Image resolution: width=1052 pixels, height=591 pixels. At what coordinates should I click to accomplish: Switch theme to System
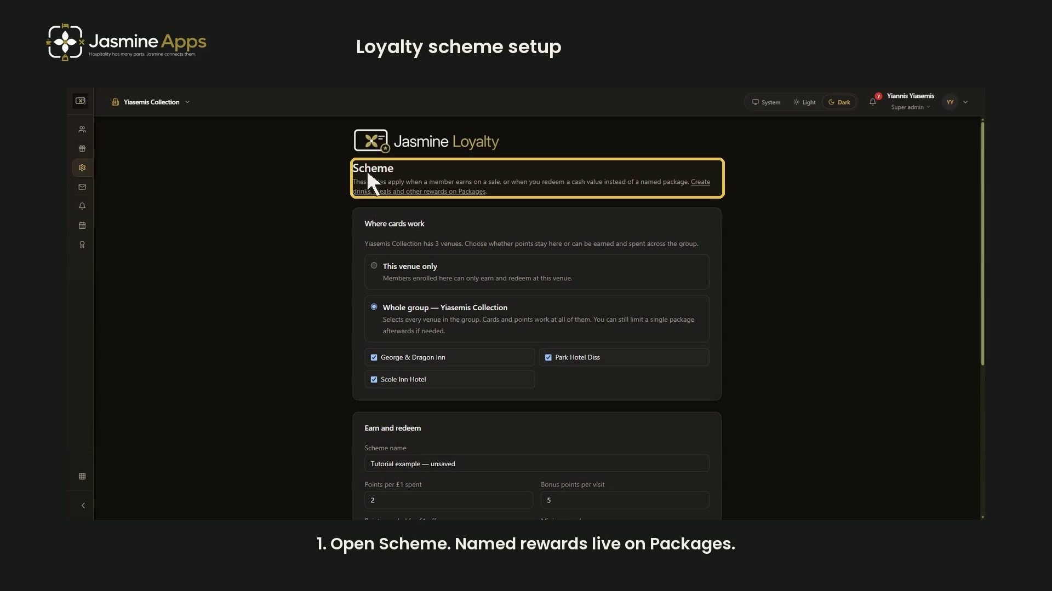point(766,102)
